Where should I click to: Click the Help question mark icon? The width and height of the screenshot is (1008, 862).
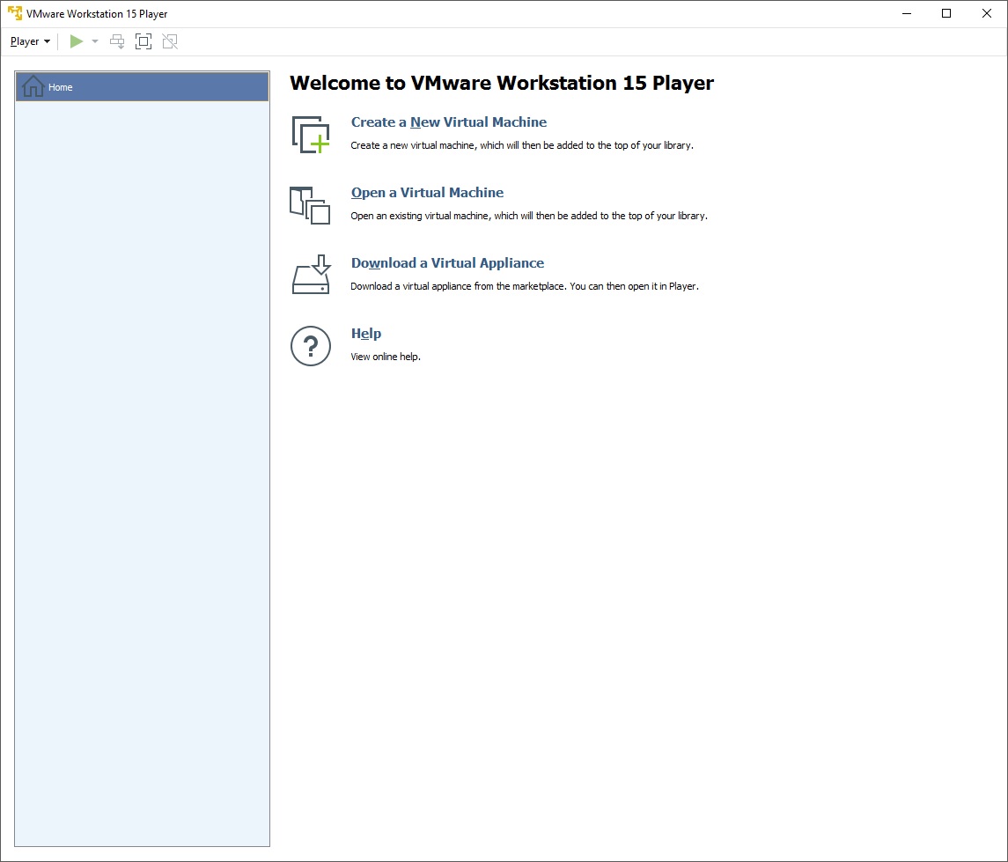point(311,346)
